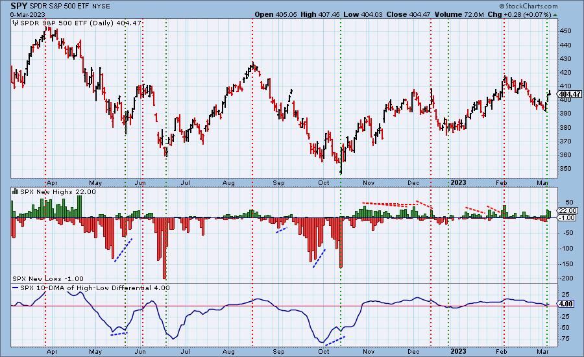Click the red dotted vertical line at the early-February peak
The width and height of the screenshot is (584, 357).
coord(504,182)
